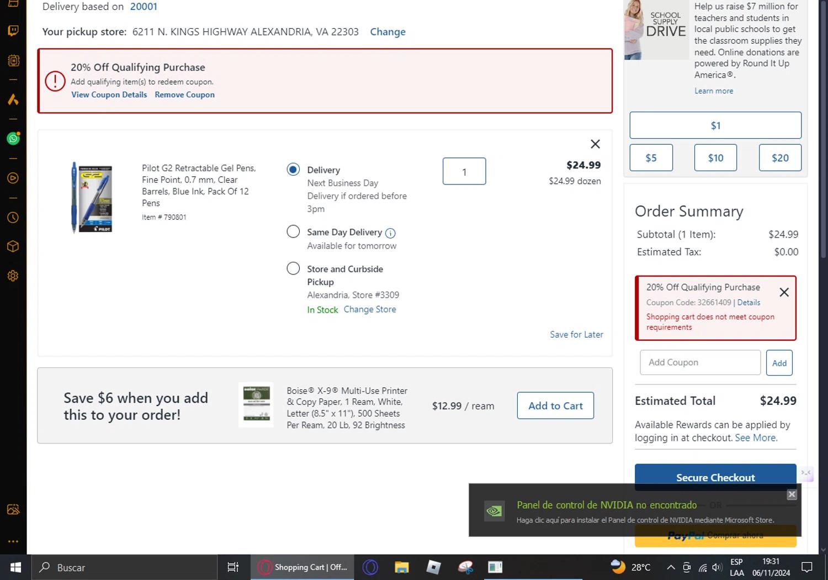The height and width of the screenshot is (580, 828).
Task: Click the quantity input field
Action: tap(464, 171)
